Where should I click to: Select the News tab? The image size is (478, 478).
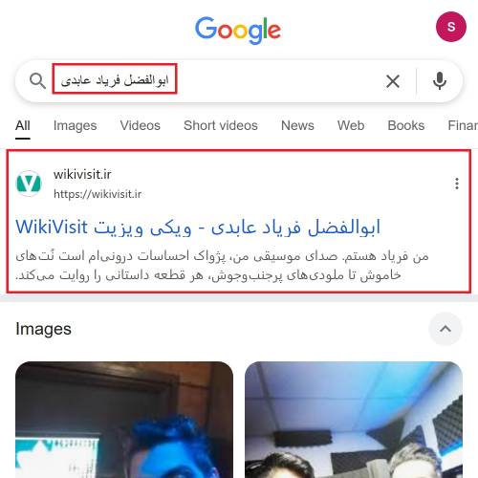297,125
